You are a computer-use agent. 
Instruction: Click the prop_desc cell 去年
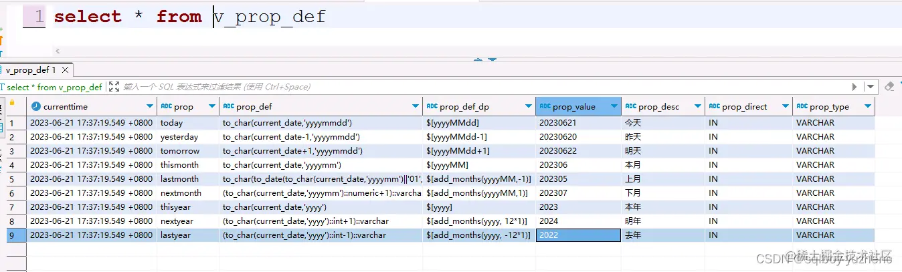tap(662, 235)
